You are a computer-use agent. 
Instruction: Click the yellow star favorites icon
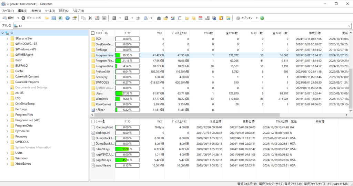pos(222,18)
